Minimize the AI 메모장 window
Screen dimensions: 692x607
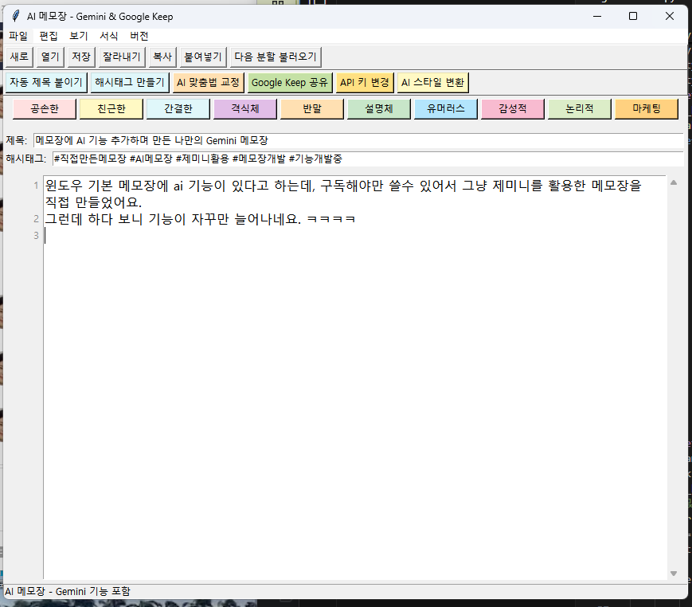point(597,17)
